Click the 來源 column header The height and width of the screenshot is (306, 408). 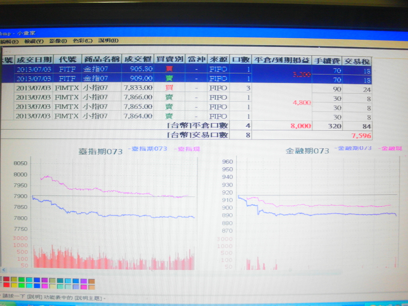tap(218, 59)
